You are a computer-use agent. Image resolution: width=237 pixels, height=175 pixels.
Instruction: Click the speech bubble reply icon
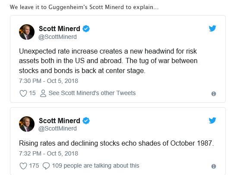[46, 166]
